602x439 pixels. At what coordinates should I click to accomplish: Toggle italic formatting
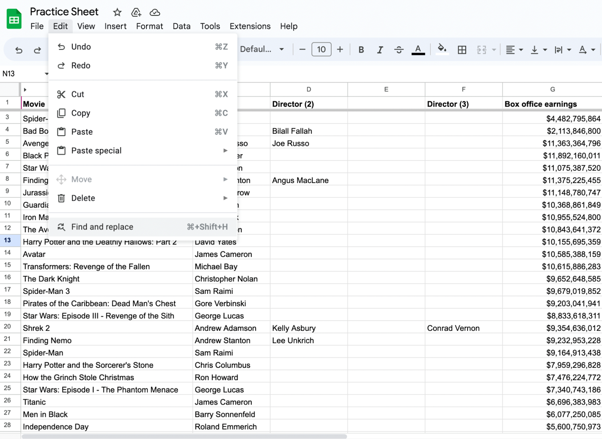[380, 50]
